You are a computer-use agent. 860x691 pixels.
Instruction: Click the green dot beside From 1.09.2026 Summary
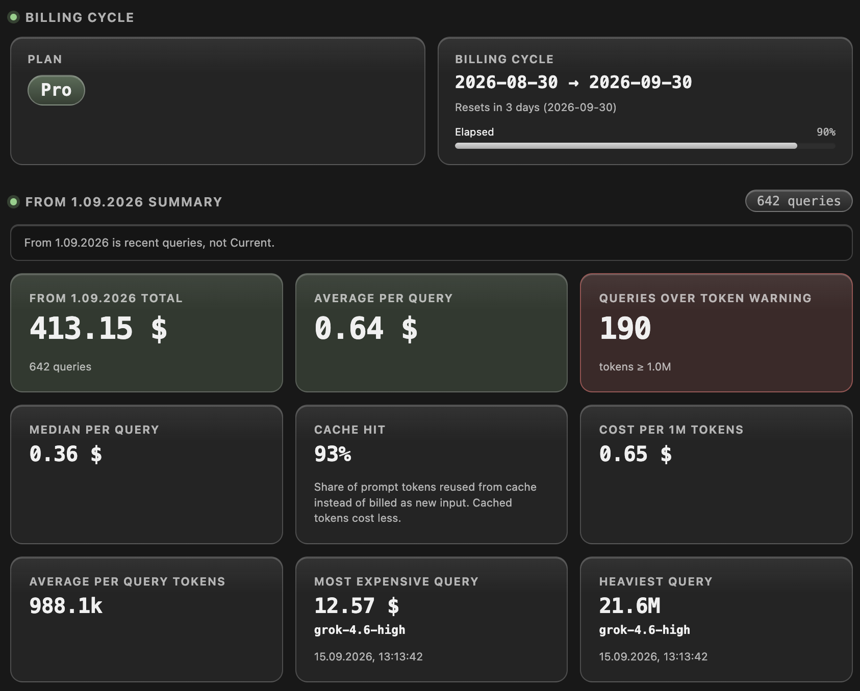(14, 202)
